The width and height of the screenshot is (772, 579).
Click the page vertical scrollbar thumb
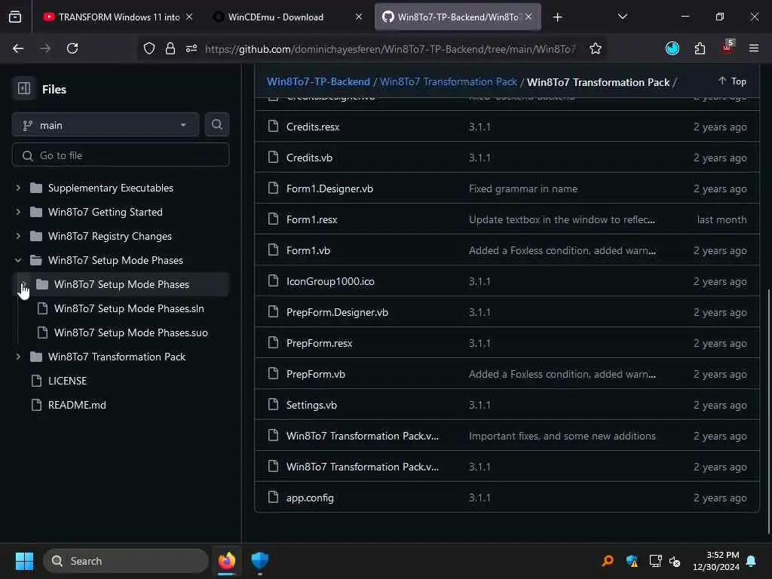point(768,411)
